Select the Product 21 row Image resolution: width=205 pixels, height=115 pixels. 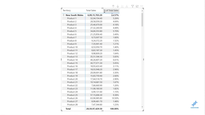pos(91,82)
